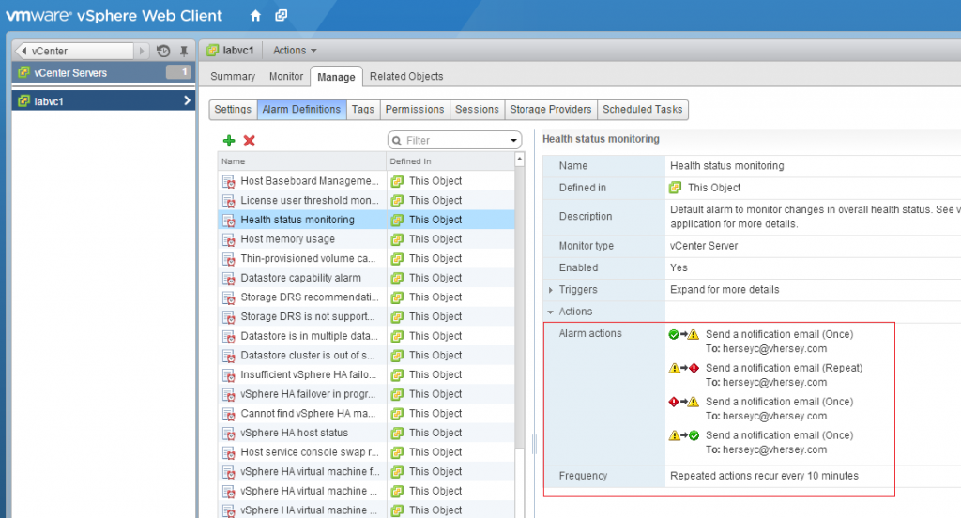
Task: Expand labvc1 with the chevron arrow
Action: [x=187, y=100]
